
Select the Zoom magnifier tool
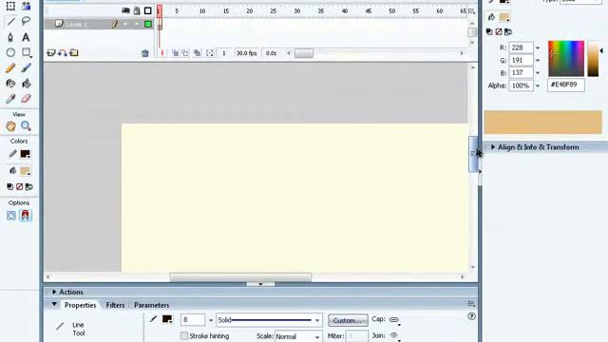(x=26, y=126)
